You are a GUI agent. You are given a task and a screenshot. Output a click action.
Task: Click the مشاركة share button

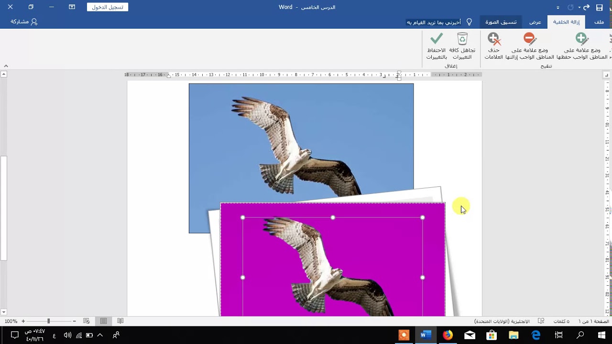(x=24, y=21)
